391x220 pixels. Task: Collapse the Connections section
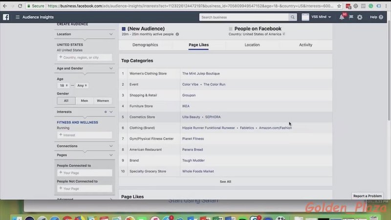click(111, 146)
